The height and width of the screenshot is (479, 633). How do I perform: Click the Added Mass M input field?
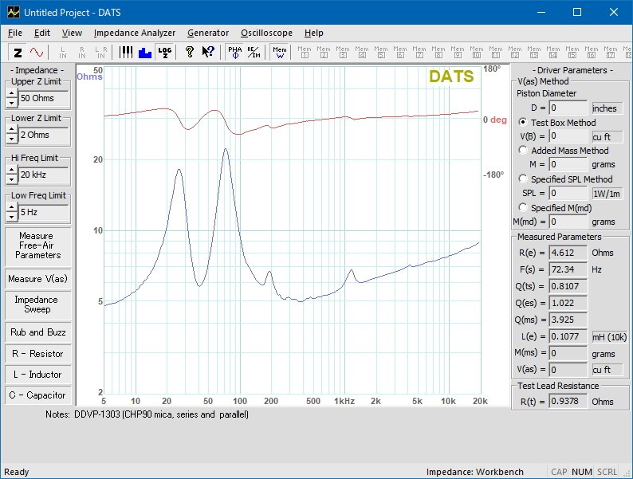pos(568,164)
